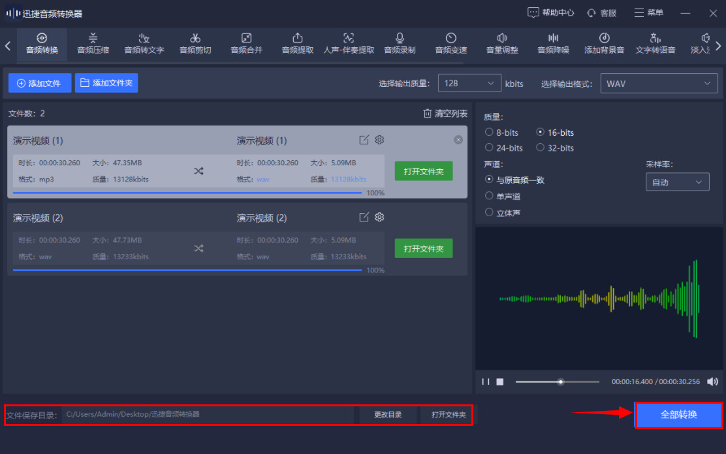This screenshot has width=726, height=454.
Task: Open the 音频录制 microphone tool
Action: click(400, 44)
